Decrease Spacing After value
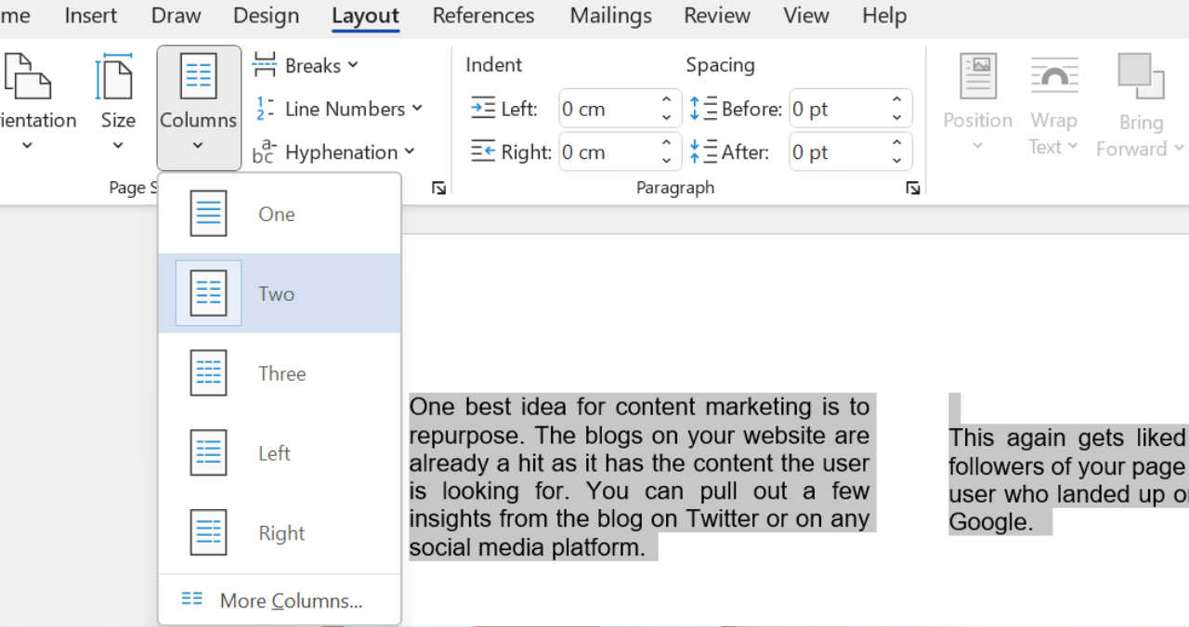 click(x=896, y=160)
